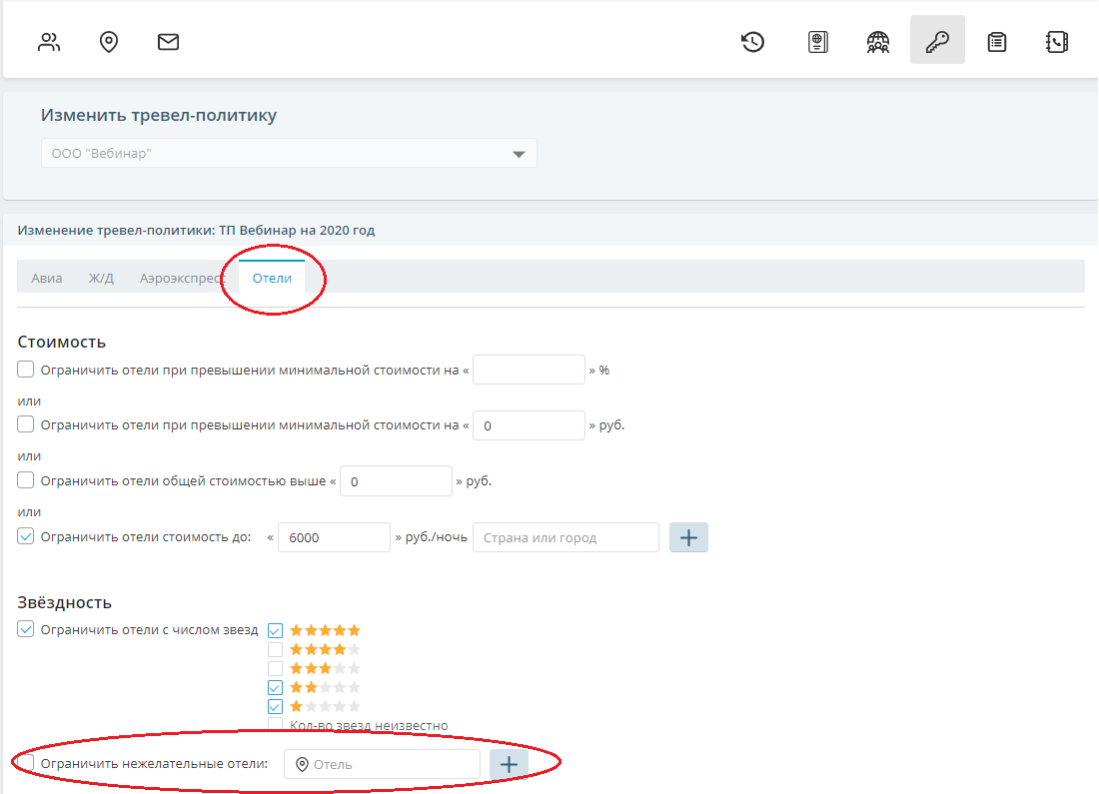This screenshot has height=794, width=1099.
Task: Switch to the Ж/Д tab
Action: pyautogui.click(x=101, y=279)
